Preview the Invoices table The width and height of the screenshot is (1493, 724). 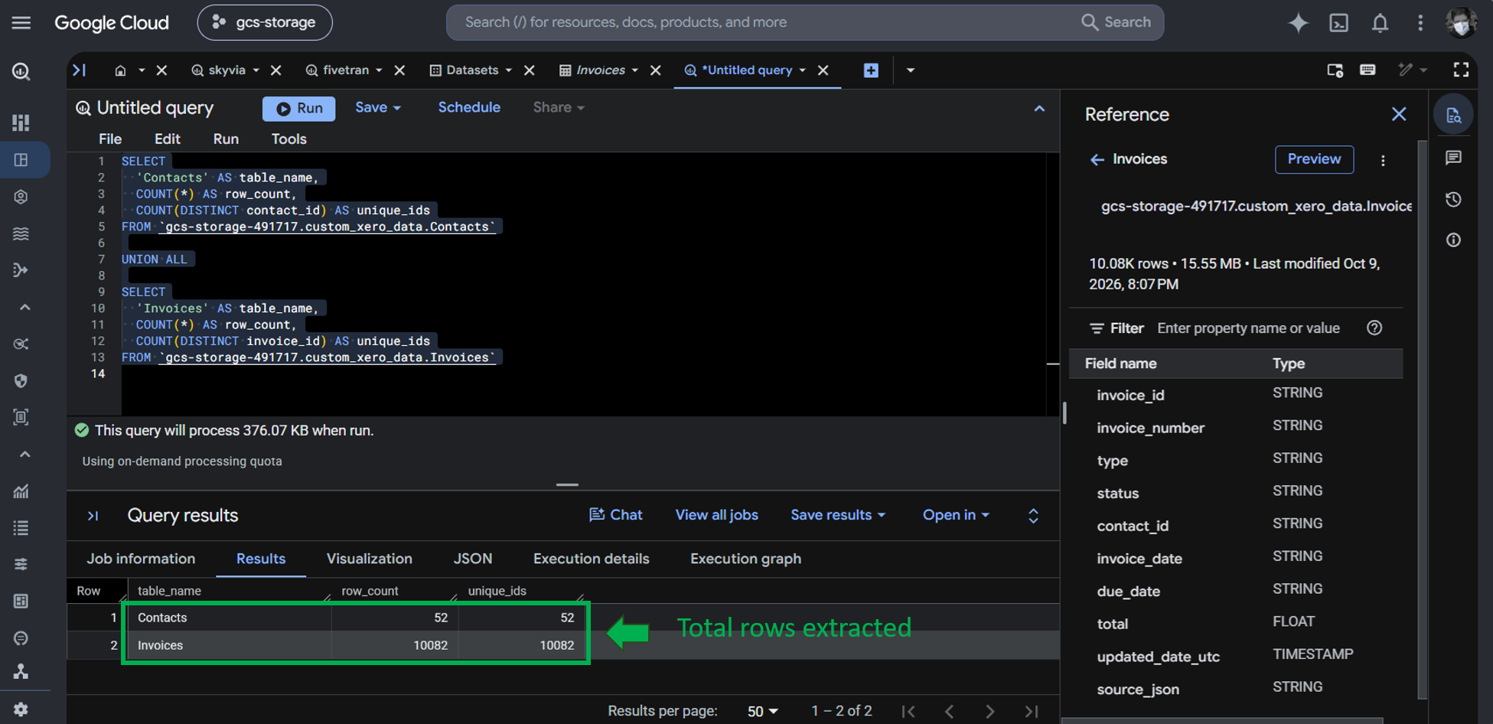(x=1314, y=159)
